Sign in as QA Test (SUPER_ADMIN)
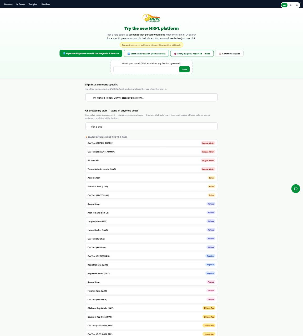Viewport: 303px width, 336px height. (151, 143)
